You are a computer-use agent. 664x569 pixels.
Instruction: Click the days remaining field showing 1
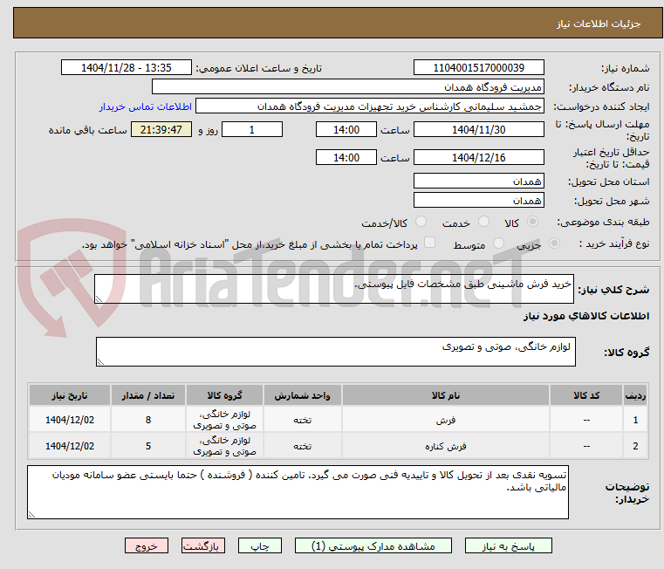(252, 130)
